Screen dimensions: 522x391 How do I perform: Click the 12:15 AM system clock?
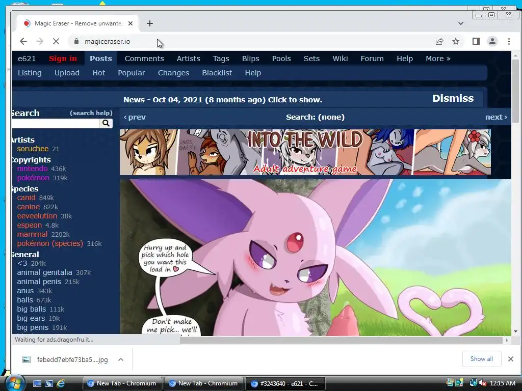[x=502, y=383]
